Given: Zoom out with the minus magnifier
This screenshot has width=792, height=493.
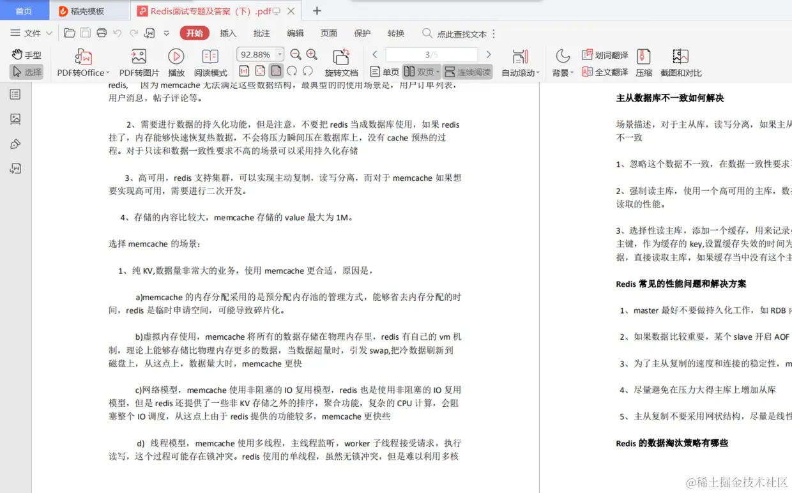Looking at the screenshot, I should tap(296, 55).
